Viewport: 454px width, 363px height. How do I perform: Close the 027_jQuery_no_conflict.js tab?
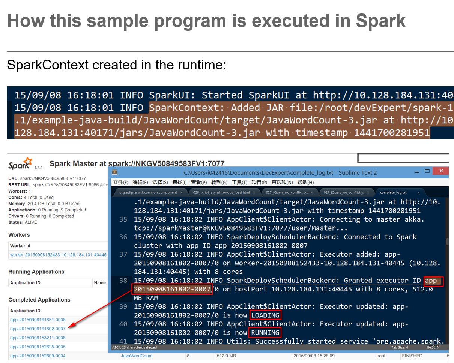click(x=368, y=192)
